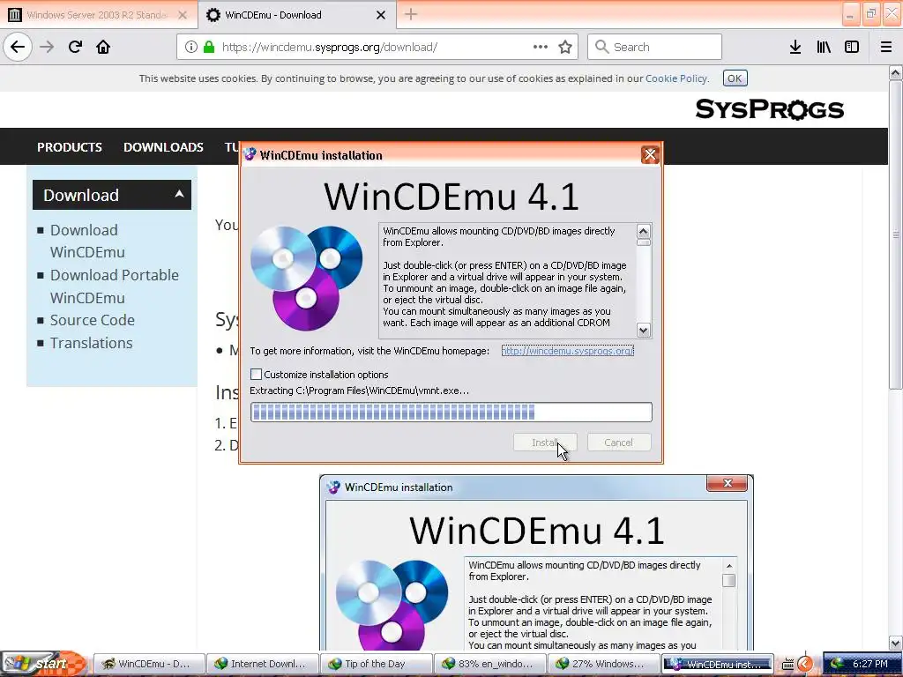This screenshot has height=677, width=903.
Task: Toggle the sidebar view icon
Action: (x=852, y=47)
